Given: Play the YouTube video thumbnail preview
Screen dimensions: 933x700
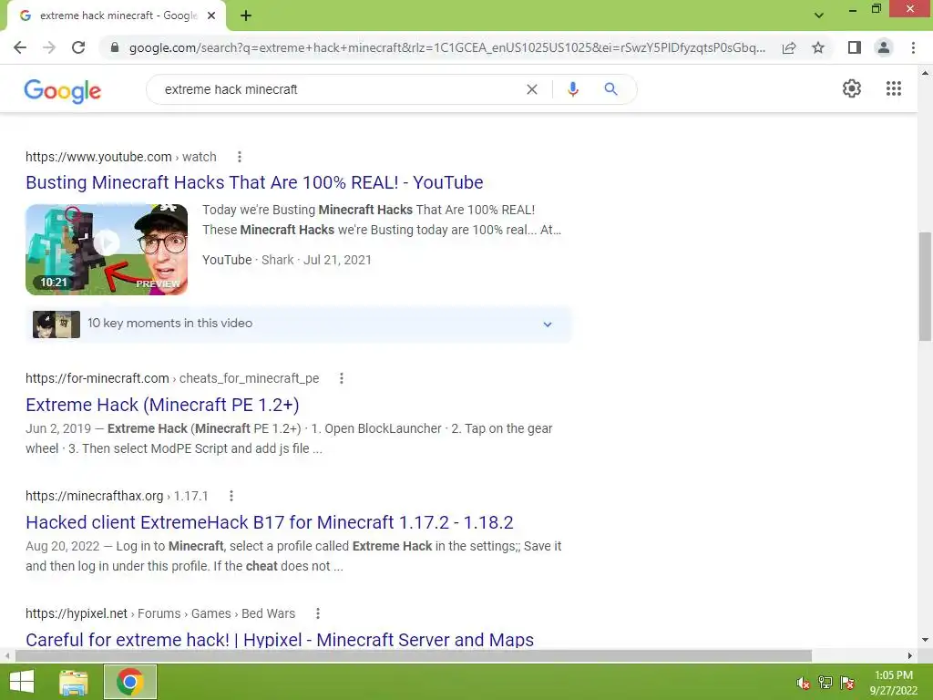Looking at the screenshot, I should coord(107,250).
